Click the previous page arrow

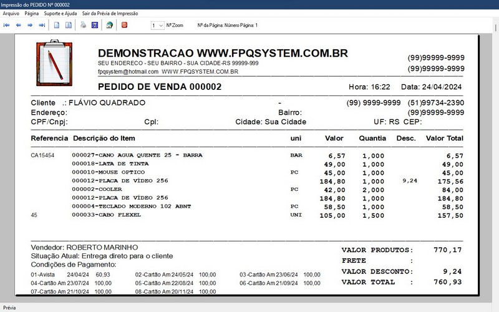click(x=19, y=26)
